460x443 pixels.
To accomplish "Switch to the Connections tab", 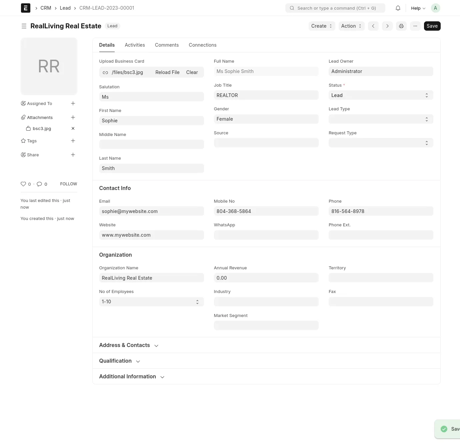I will coord(203,45).
